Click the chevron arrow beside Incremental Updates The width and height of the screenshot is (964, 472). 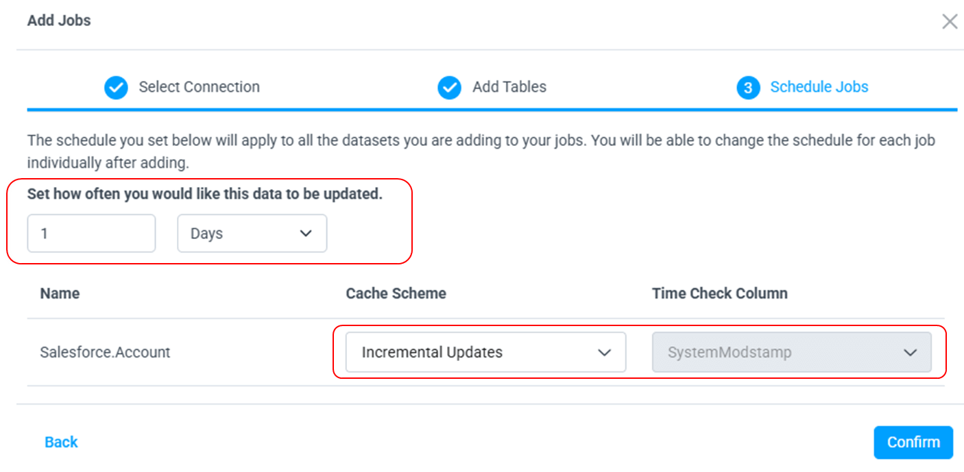tap(604, 352)
